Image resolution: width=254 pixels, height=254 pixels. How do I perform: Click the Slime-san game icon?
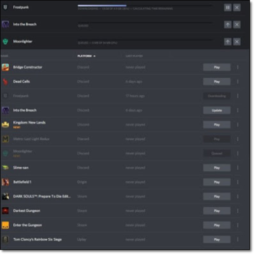point(6,168)
